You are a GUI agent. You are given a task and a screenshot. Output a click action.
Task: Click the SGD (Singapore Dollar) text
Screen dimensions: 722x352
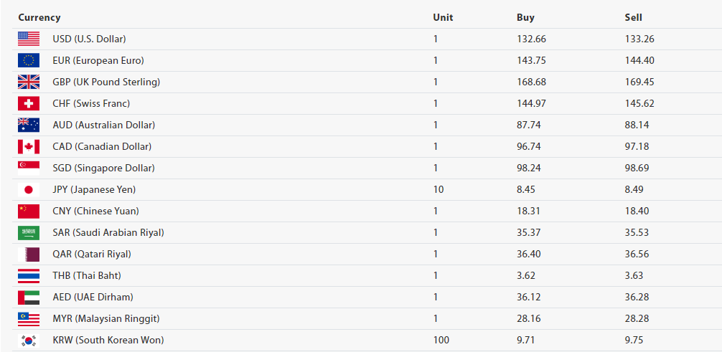[103, 168]
